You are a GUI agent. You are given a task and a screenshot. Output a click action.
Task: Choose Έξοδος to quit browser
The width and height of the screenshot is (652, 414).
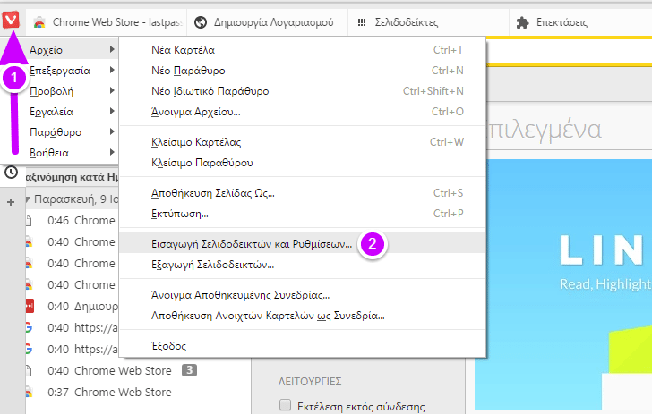[303, 346]
